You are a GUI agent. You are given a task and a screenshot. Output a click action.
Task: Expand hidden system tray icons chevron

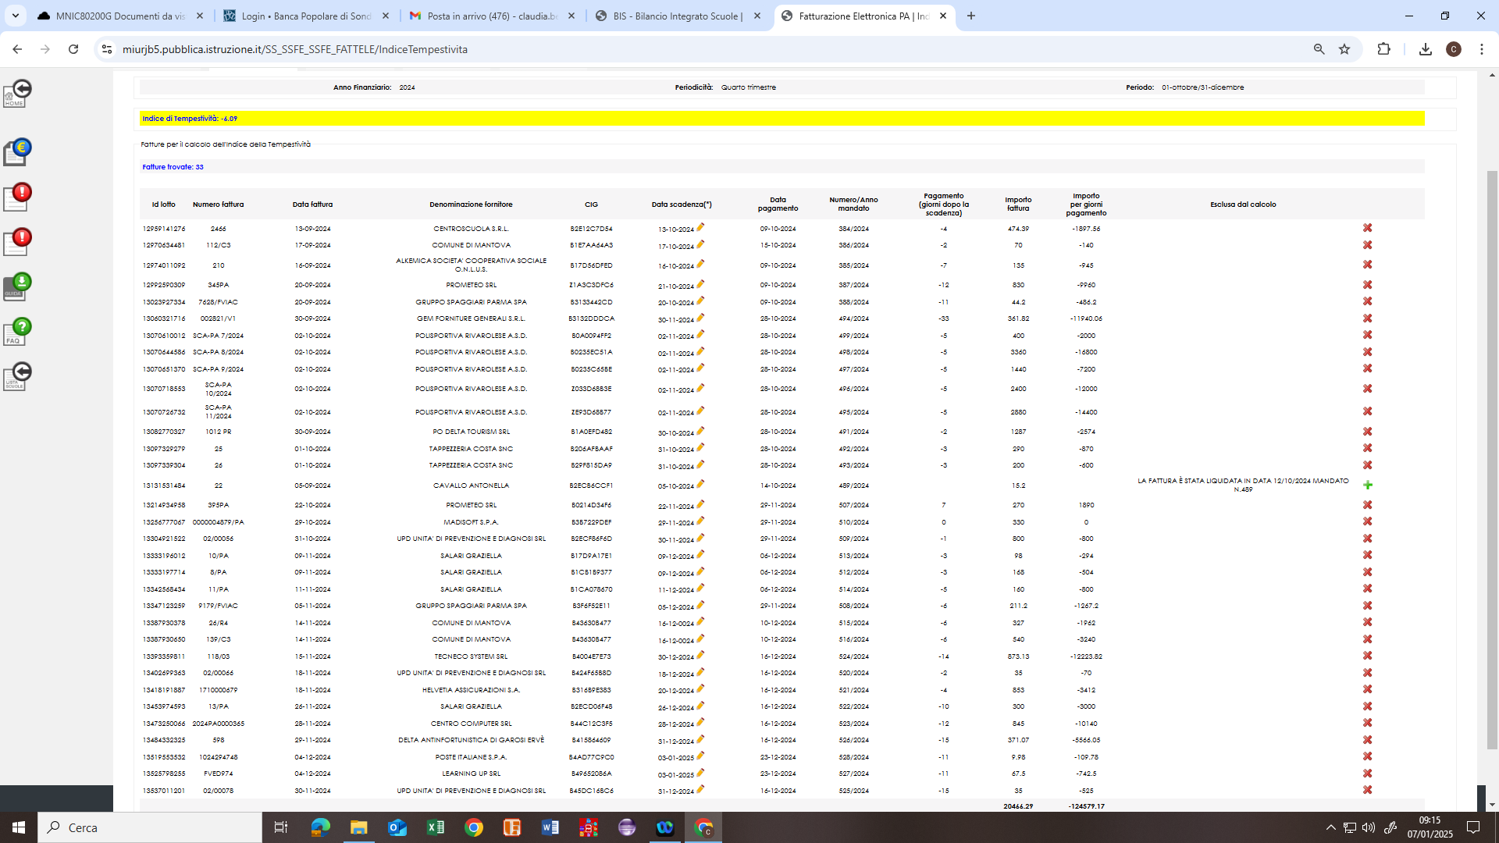coord(1330,827)
